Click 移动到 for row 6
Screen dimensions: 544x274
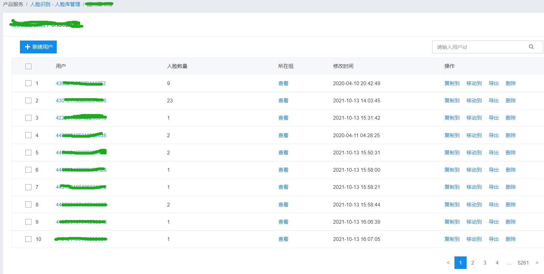tap(474, 170)
